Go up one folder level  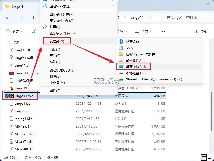(33, 17)
